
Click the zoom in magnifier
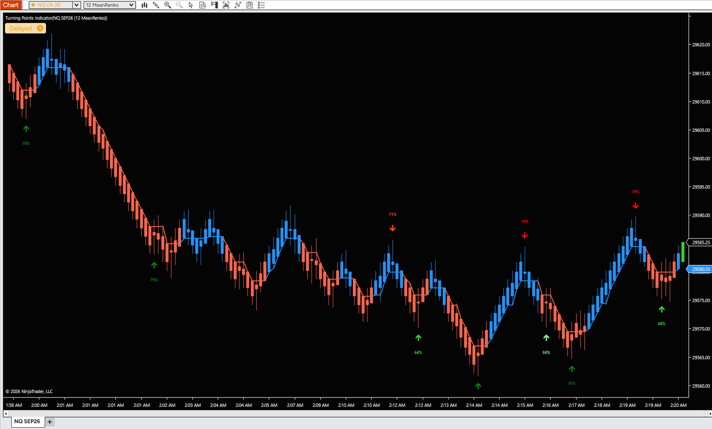click(x=167, y=5)
